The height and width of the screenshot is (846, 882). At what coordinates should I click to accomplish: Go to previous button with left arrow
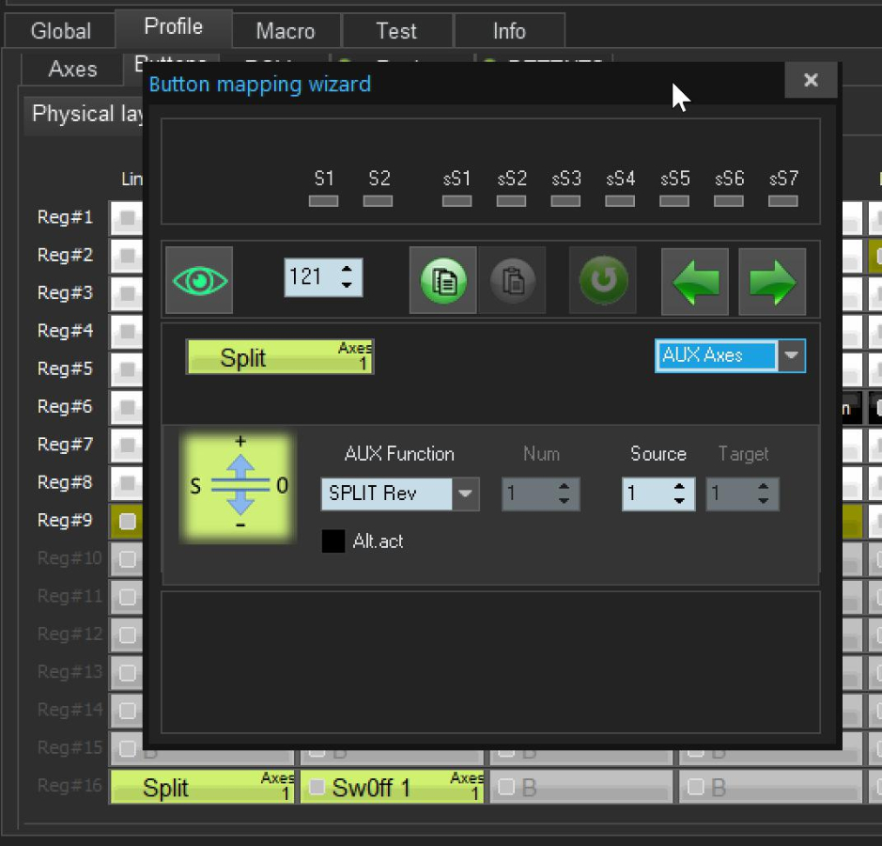[x=695, y=280]
